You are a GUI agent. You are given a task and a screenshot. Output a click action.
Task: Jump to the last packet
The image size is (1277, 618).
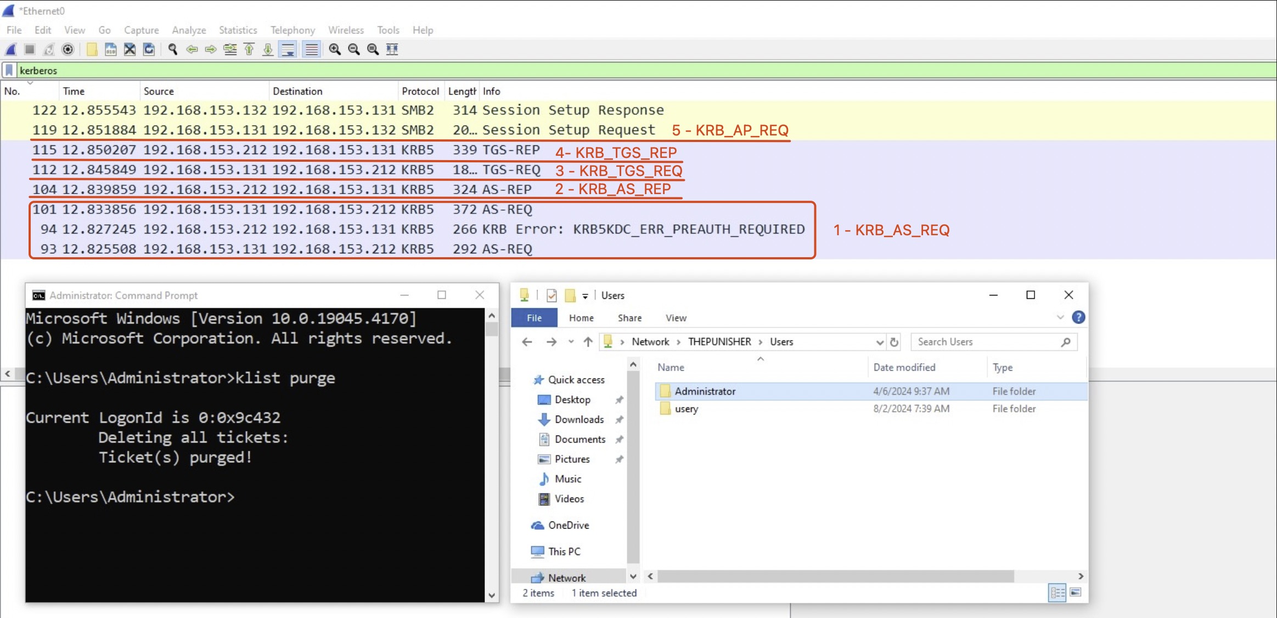click(268, 50)
